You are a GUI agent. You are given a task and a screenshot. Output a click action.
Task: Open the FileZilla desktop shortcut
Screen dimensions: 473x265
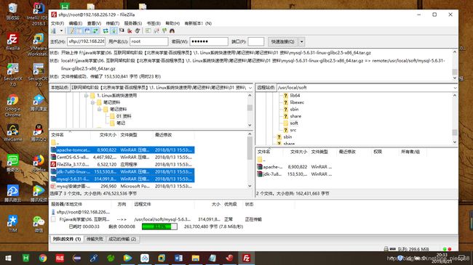click(12, 41)
